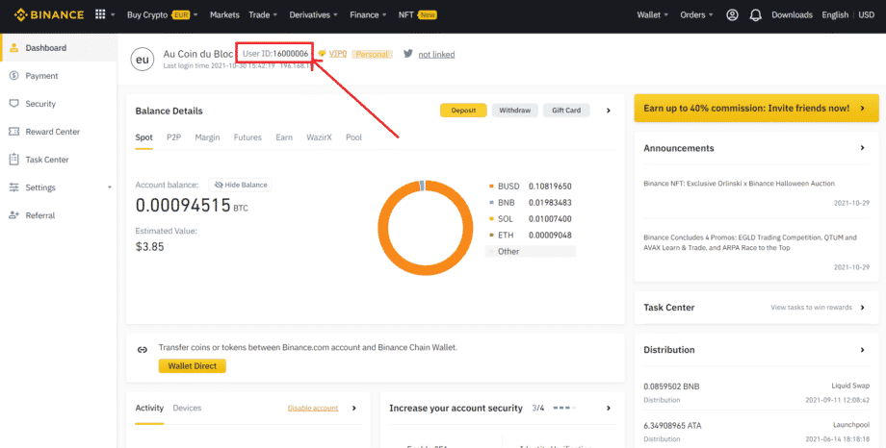The image size is (886, 448).
Task: Expand the Trade dropdown
Action: click(x=276, y=15)
